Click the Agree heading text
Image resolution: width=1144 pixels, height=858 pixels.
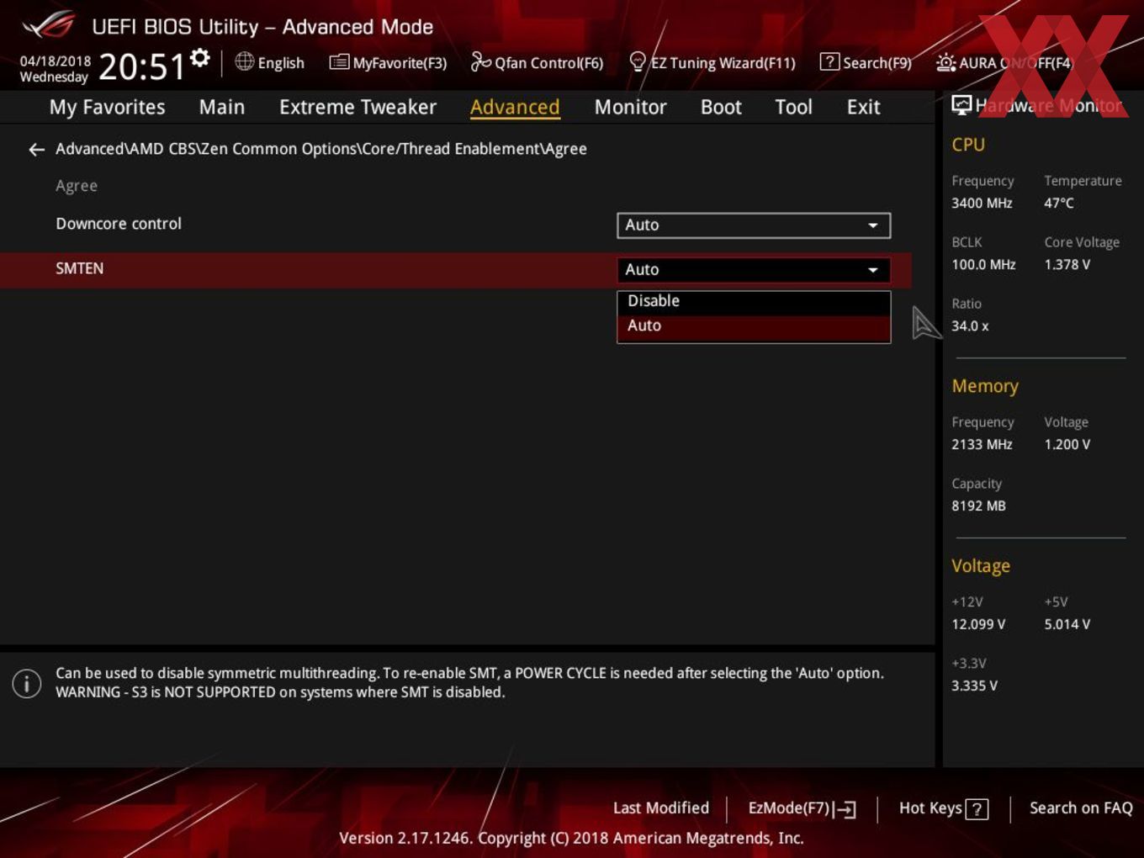77,186
